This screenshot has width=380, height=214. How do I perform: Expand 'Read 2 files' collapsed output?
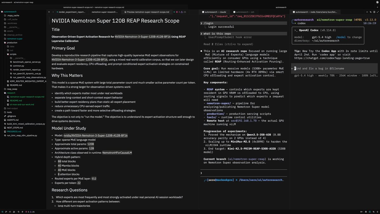click(x=228, y=44)
